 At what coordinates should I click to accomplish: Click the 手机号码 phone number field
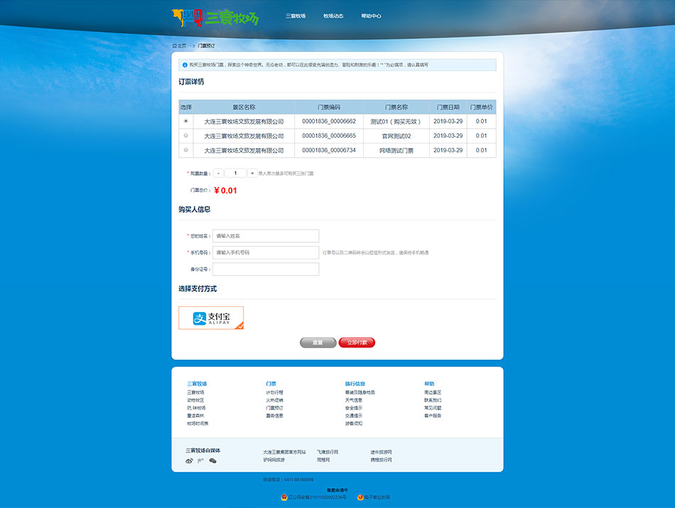[266, 252]
